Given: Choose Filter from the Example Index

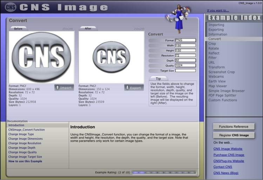Looking at the screenshot, I should click(213, 58).
